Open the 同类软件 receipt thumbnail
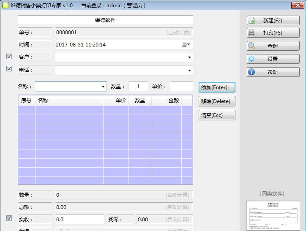 [273, 215]
